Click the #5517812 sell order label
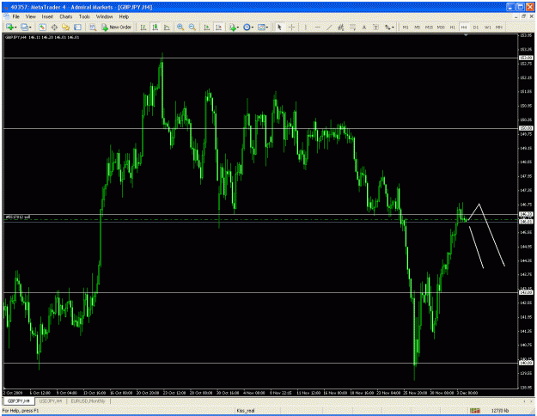The image size is (537, 416). coord(17,217)
